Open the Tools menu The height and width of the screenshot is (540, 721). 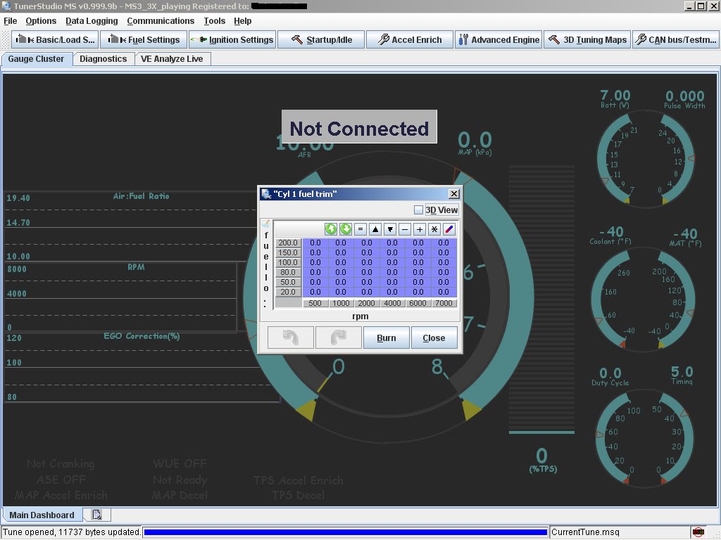click(214, 20)
